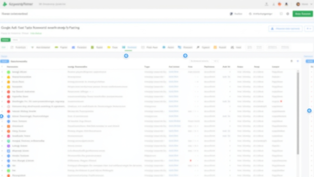Viewport: 314px width, 177px height.
Task: Open the user avatar menu in the top-right
Action: [x=298, y=4]
